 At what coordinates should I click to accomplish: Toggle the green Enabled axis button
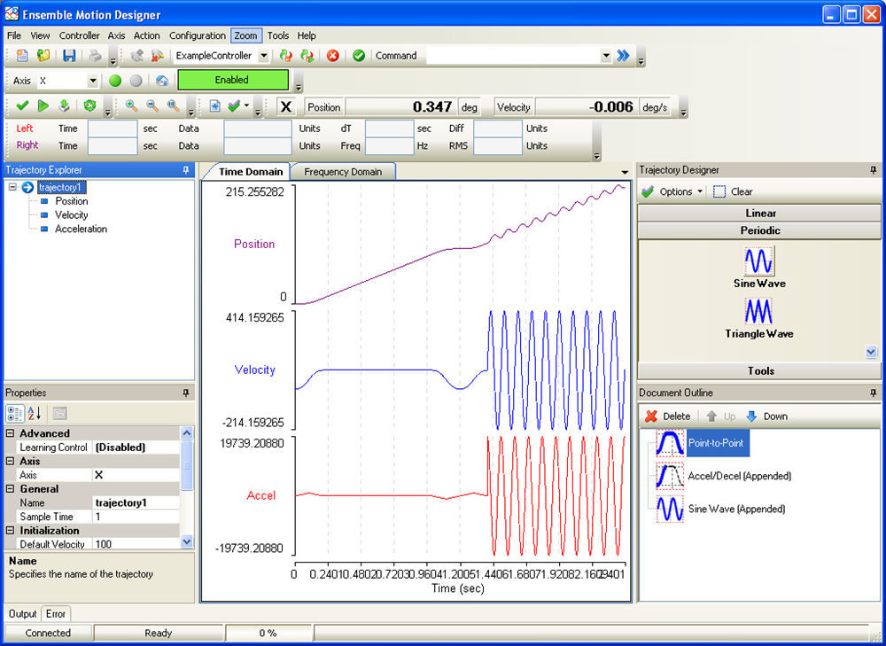coord(233,80)
